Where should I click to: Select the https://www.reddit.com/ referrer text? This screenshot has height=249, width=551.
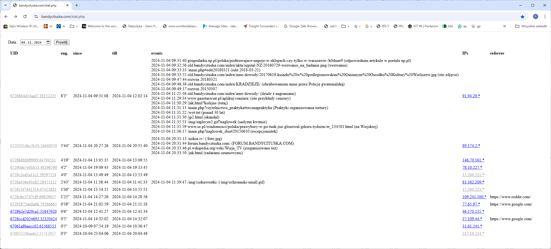[x=510, y=197]
